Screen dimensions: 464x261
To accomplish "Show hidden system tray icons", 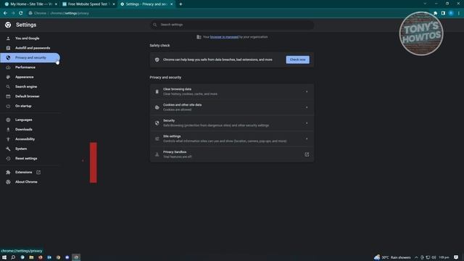I will (x=416, y=257).
